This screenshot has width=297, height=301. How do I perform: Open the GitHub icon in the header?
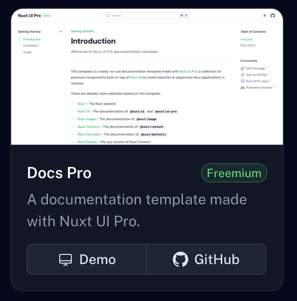point(273,16)
